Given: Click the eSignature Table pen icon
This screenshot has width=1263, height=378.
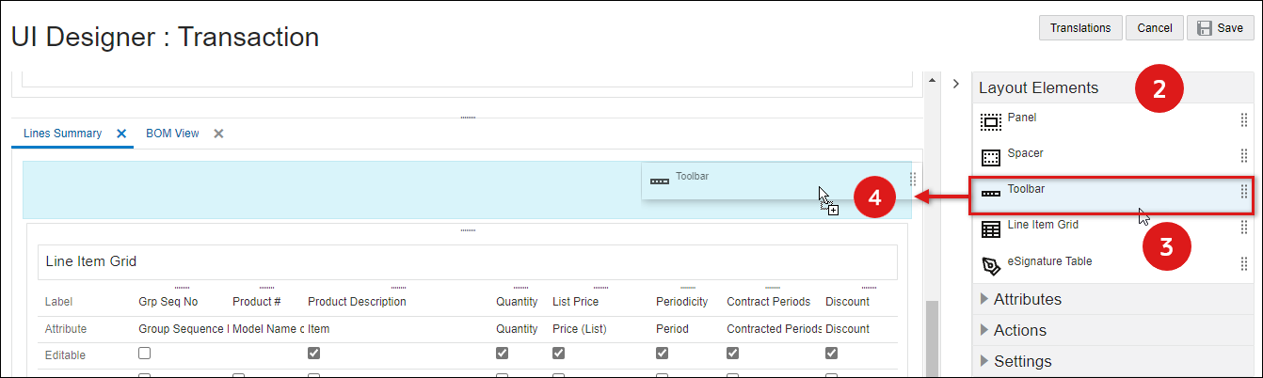Looking at the screenshot, I should pyautogui.click(x=990, y=266).
